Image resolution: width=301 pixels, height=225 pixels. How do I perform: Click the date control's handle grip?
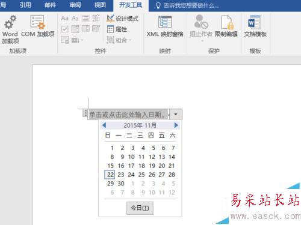pyautogui.click(x=85, y=113)
